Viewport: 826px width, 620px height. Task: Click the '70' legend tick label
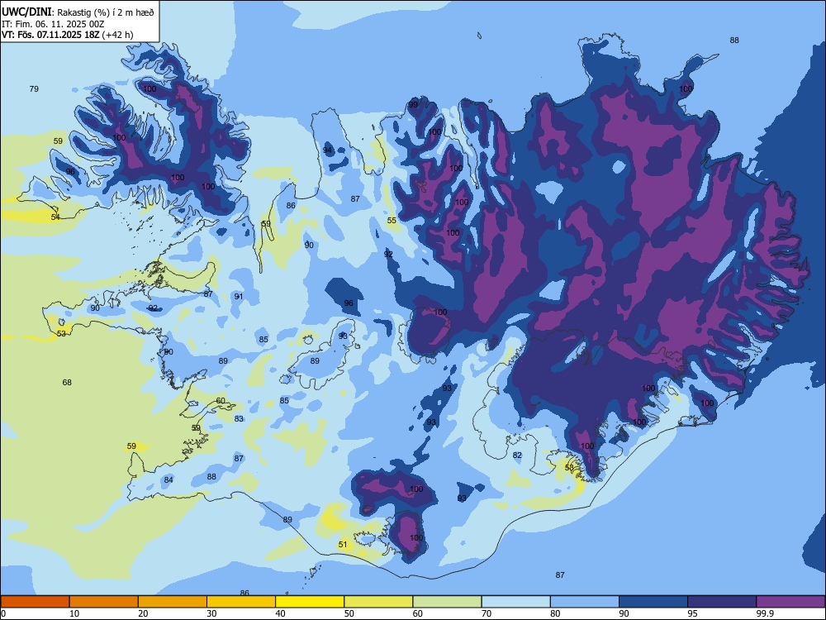click(487, 613)
